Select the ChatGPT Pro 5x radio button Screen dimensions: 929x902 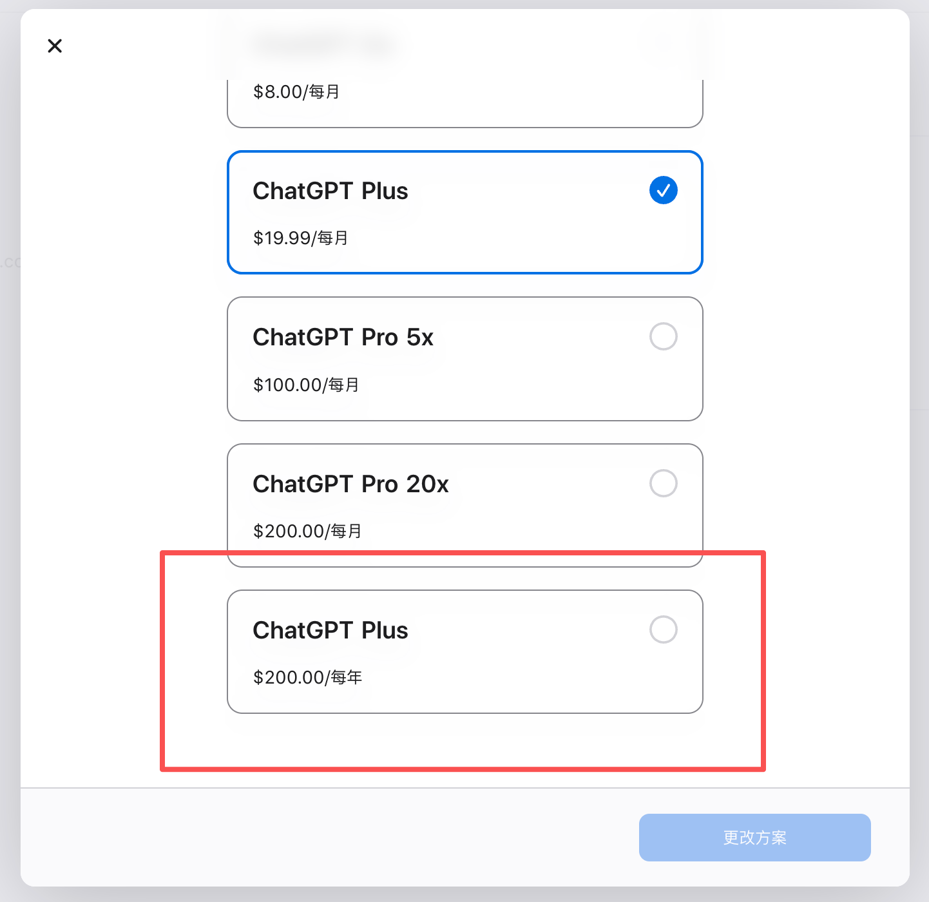click(x=663, y=336)
